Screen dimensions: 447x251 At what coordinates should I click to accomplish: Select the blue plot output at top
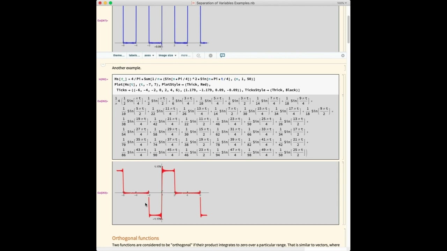click(162, 27)
